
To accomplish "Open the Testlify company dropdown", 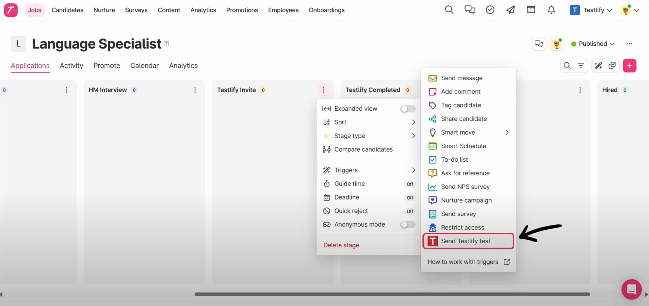I will click(x=591, y=10).
